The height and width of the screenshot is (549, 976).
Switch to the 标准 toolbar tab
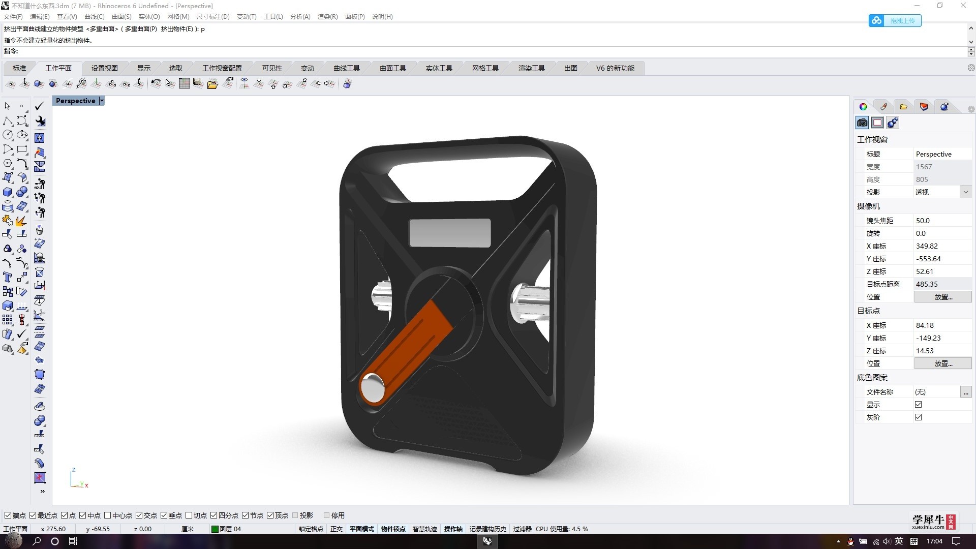point(19,68)
